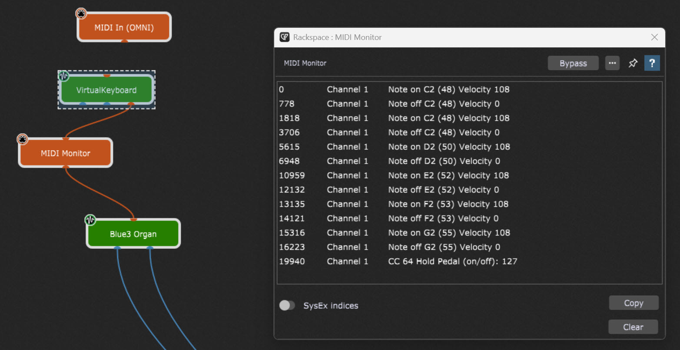
Task: Click the MIDI output pin of MIDI In (OMNI)
Action: click(x=124, y=41)
